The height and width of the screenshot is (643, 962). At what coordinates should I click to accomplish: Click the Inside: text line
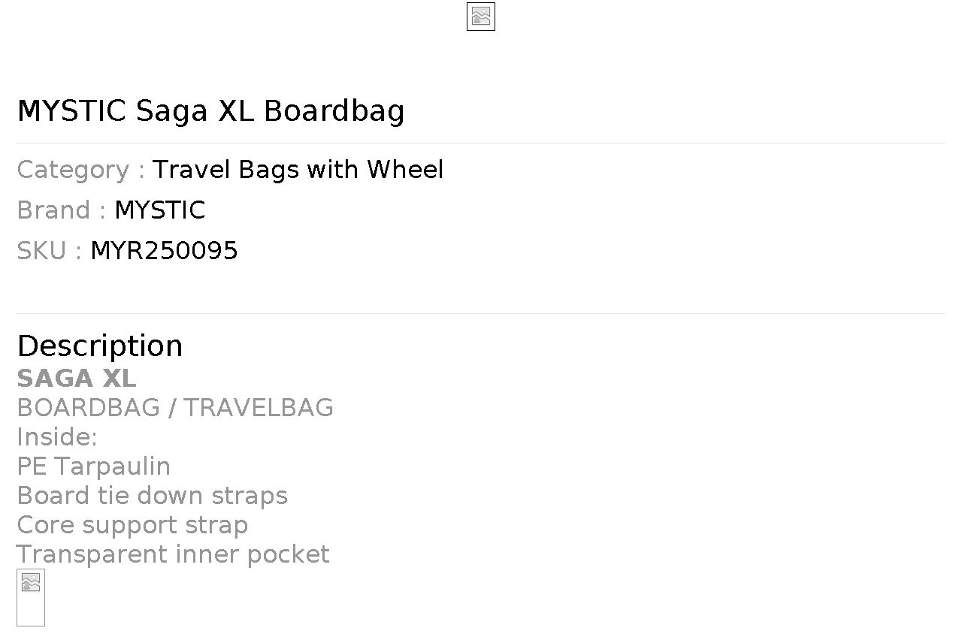[57, 436]
